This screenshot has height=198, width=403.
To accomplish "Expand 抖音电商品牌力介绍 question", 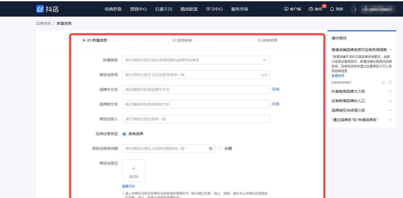I will tap(390, 91).
